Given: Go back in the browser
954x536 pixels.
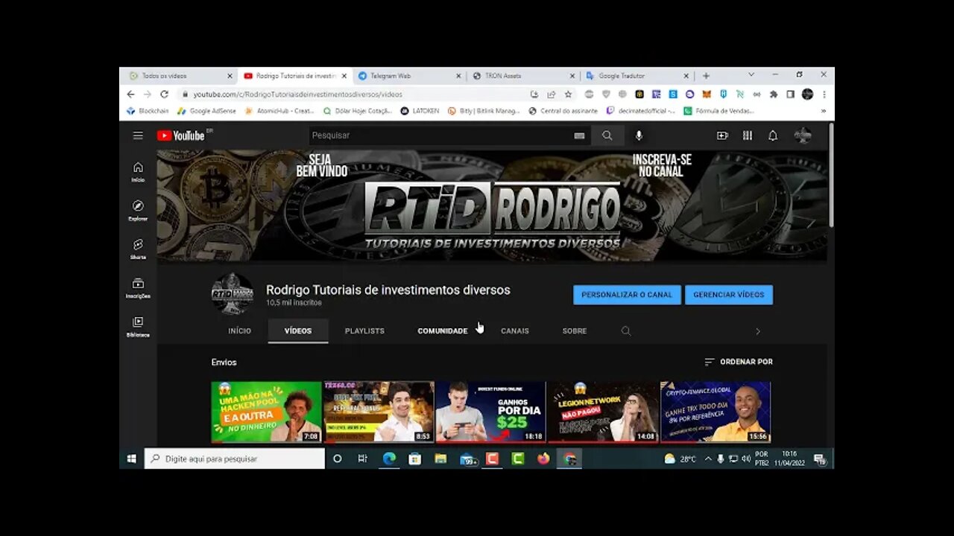Looking at the screenshot, I should tap(130, 95).
